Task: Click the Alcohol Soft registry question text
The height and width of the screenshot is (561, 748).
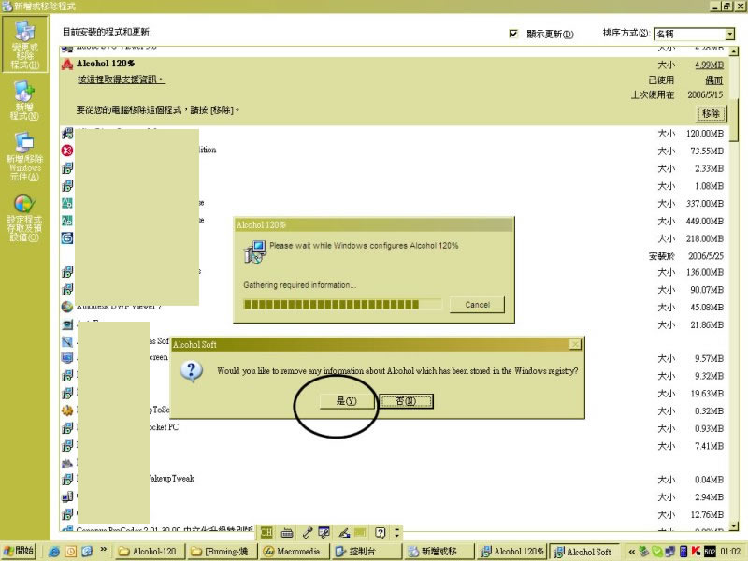Action: [397, 370]
